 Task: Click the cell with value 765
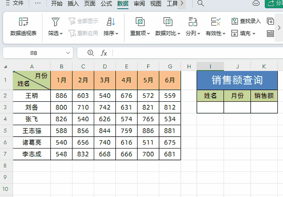[x=148, y=119]
